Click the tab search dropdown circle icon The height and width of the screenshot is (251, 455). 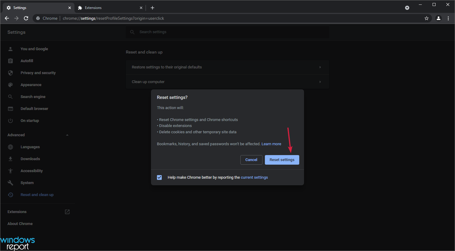click(407, 8)
